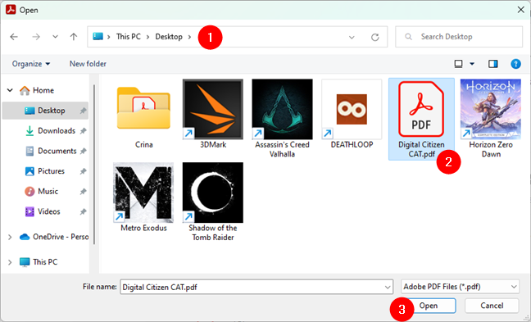Select the Digital Citizen CAT.pdf file
Image resolution: width=531 pixels, height=322 pixels.
click(x=421, y=119)
